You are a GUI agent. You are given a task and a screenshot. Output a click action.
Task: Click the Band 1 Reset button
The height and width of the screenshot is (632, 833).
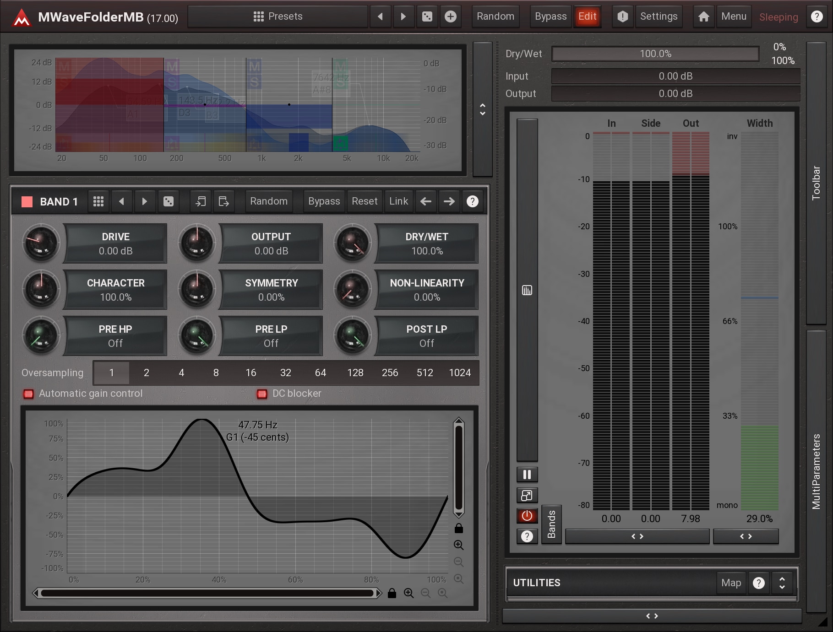365,201
